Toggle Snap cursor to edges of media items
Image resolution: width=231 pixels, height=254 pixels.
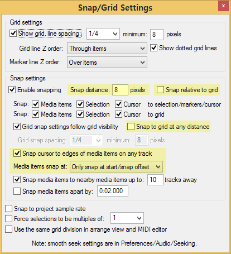[x=17, y=154]
